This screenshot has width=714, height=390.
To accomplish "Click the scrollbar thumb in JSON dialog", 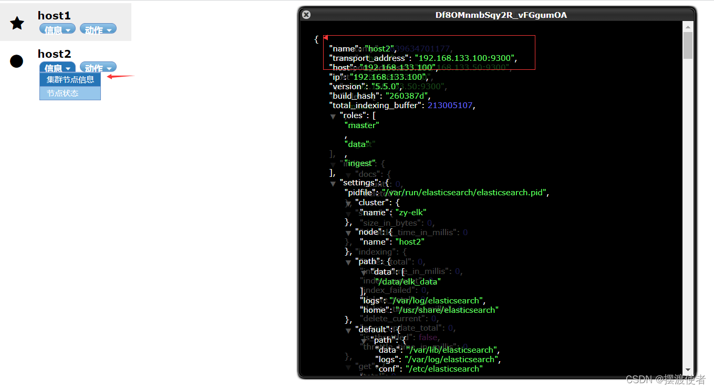I will click(688, 45).
